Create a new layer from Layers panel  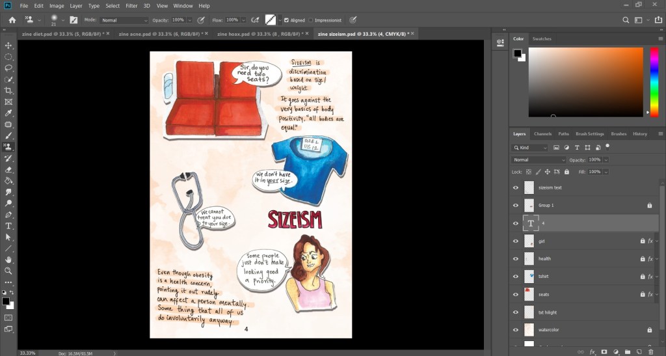coord(638,352)
